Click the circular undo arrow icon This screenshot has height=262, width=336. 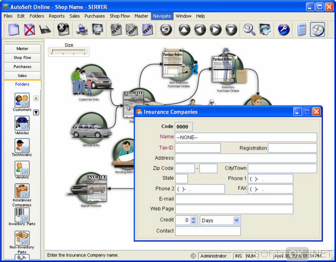pyautogui.click(x=166, y=29)
